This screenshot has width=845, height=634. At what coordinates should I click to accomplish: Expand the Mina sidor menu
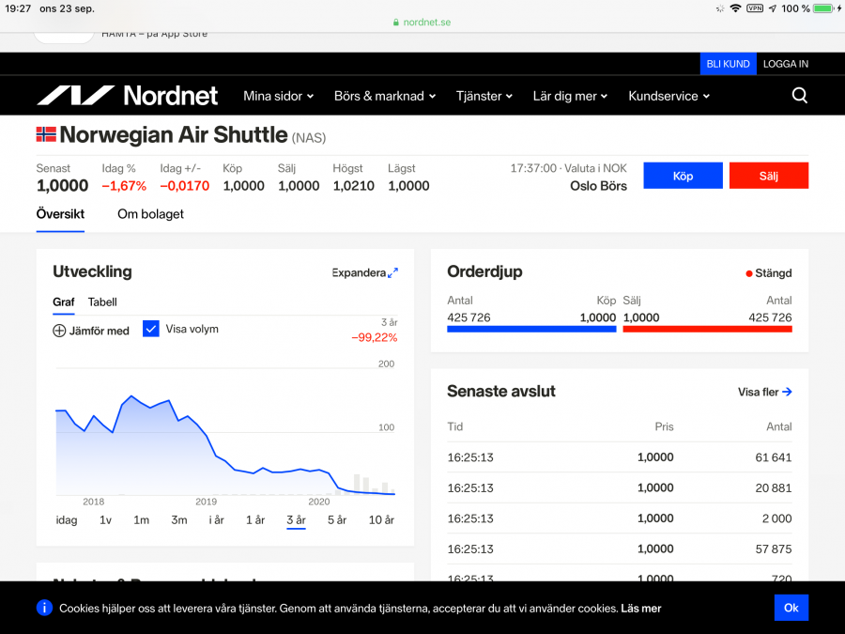click(x=278, y=96)
